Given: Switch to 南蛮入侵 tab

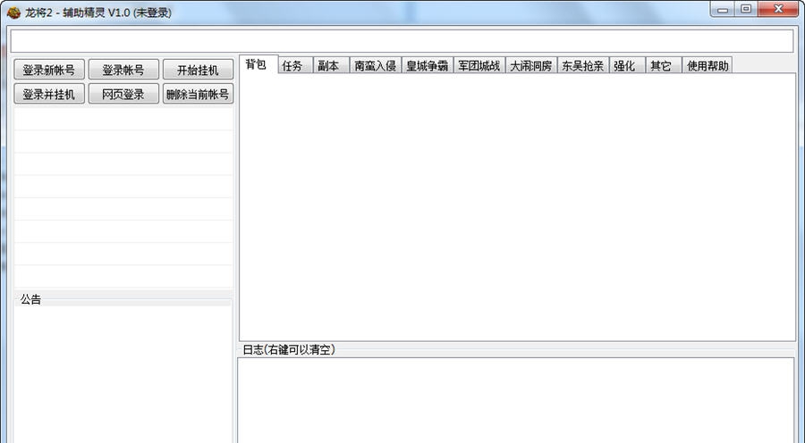Looking at the screenshot, I should (376, 65).
